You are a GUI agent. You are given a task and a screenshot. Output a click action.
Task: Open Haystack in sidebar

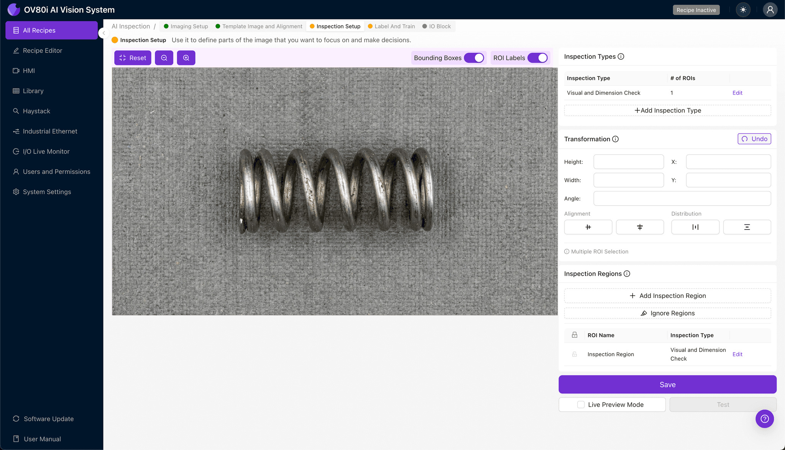(x=52, y=111)
